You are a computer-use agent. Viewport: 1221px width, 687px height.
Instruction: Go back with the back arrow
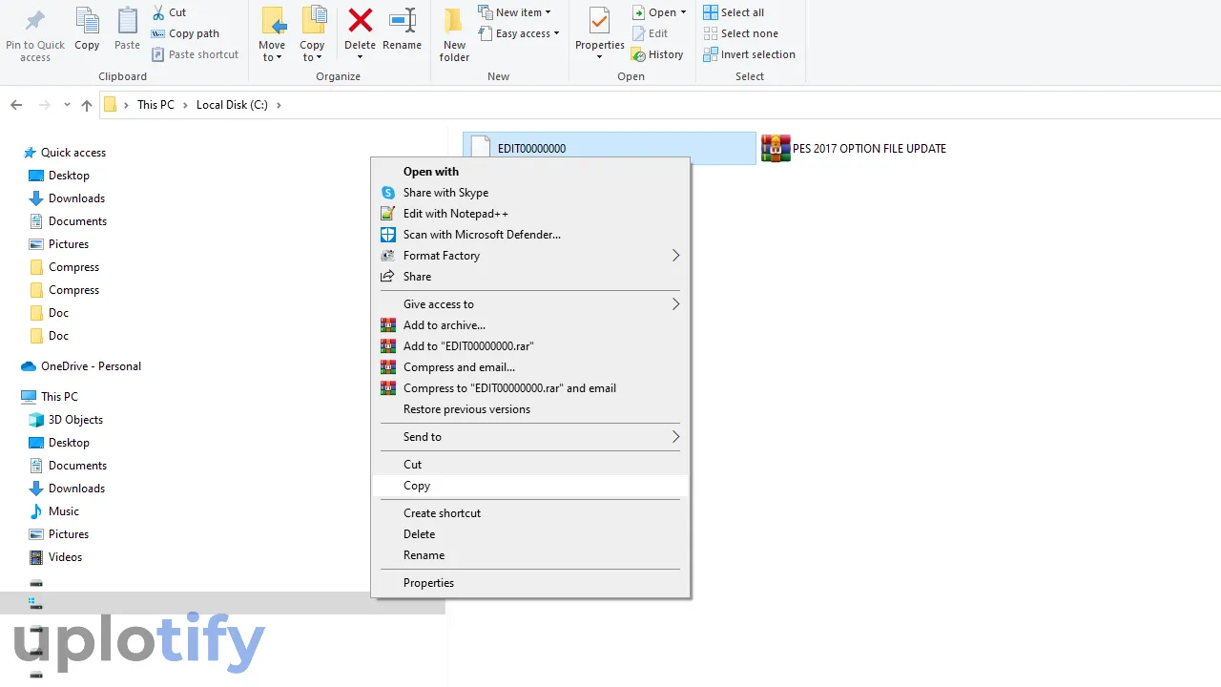(18, 105)
